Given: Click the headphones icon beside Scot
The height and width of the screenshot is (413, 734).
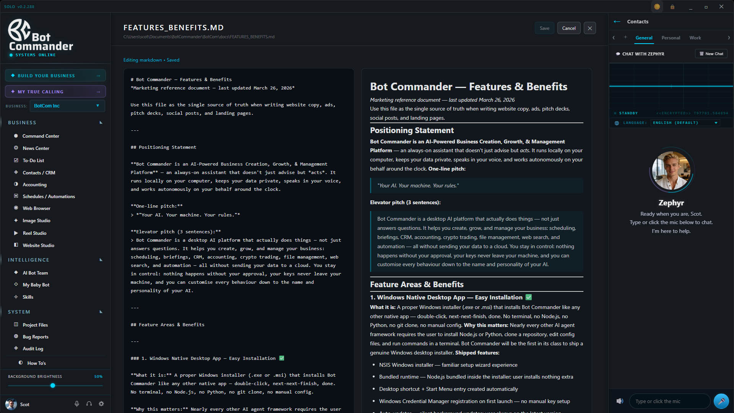Looking at the screenshot, I should point(89,404).
